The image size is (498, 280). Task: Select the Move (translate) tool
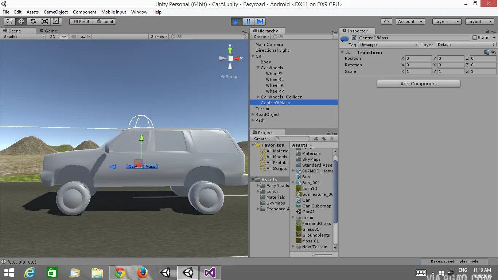point(21,22)
